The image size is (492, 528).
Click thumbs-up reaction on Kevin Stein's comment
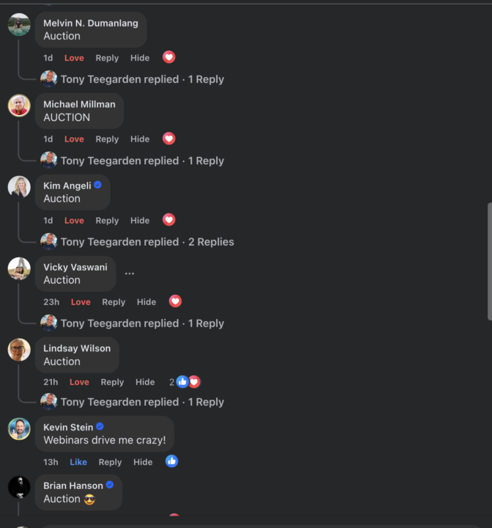click(x=172, y=461)
